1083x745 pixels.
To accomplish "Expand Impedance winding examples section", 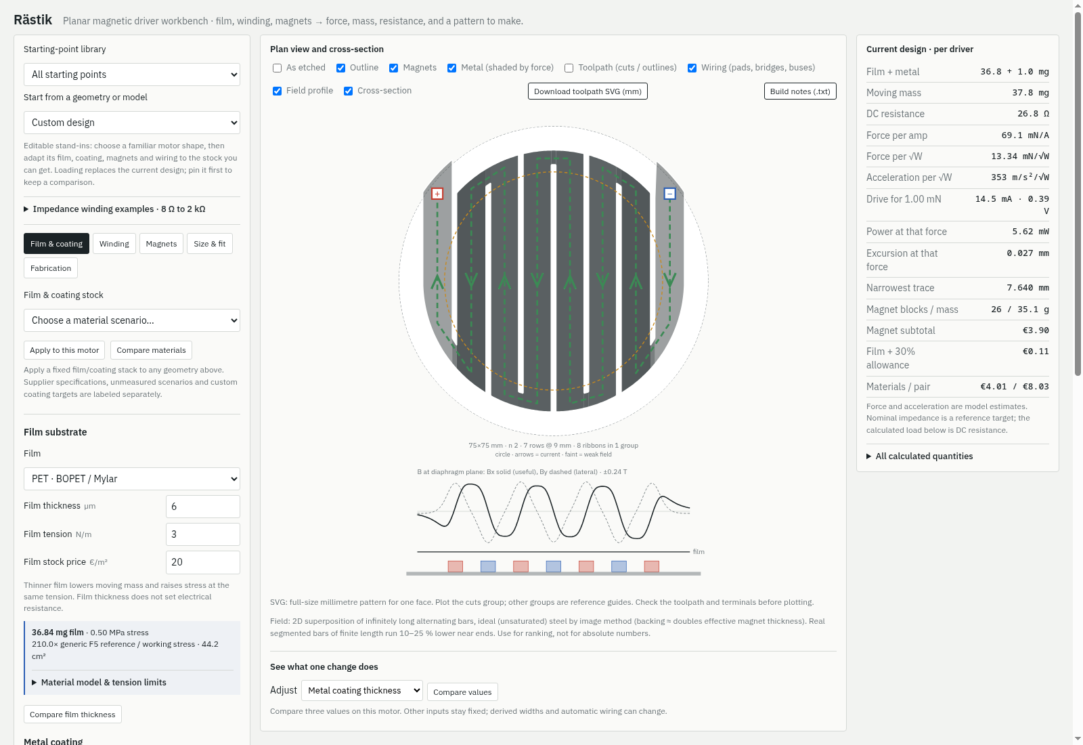I will point(114,209).
